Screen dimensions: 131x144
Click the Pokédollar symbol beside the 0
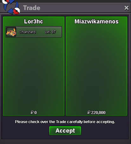point(32,112)
